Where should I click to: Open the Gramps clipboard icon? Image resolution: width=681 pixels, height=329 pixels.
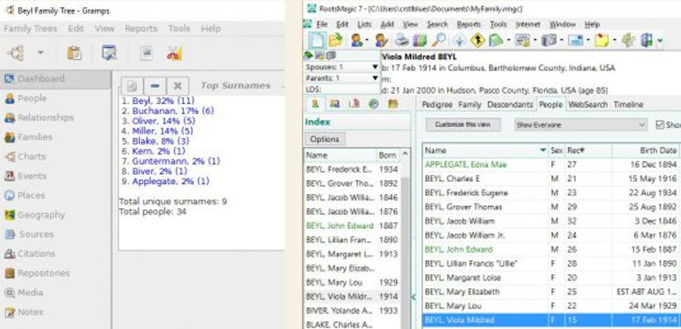[x=74, y=53]
